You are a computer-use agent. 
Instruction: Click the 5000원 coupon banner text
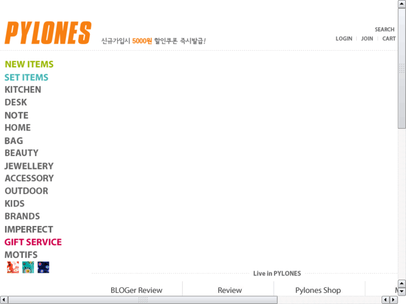[x=153, y=41]
